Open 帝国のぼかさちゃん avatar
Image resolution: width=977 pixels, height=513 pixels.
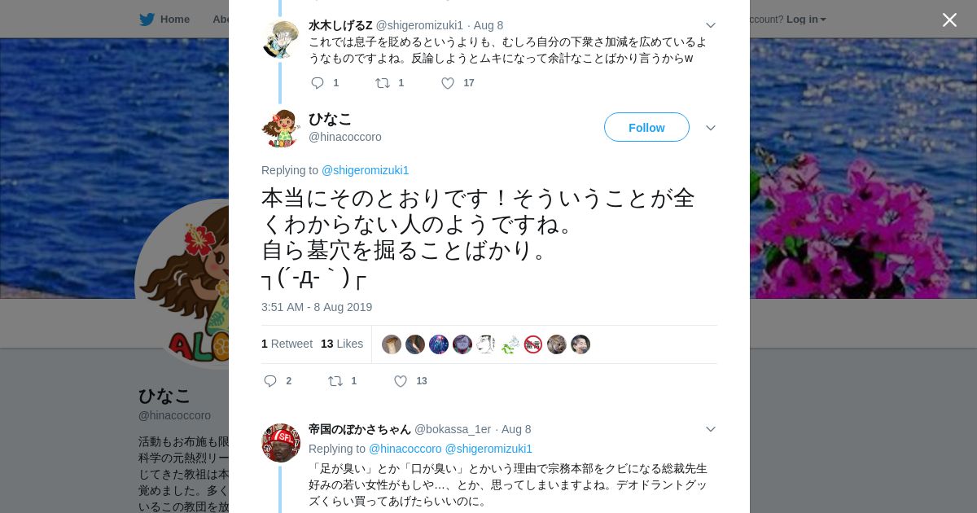[281, 443]
